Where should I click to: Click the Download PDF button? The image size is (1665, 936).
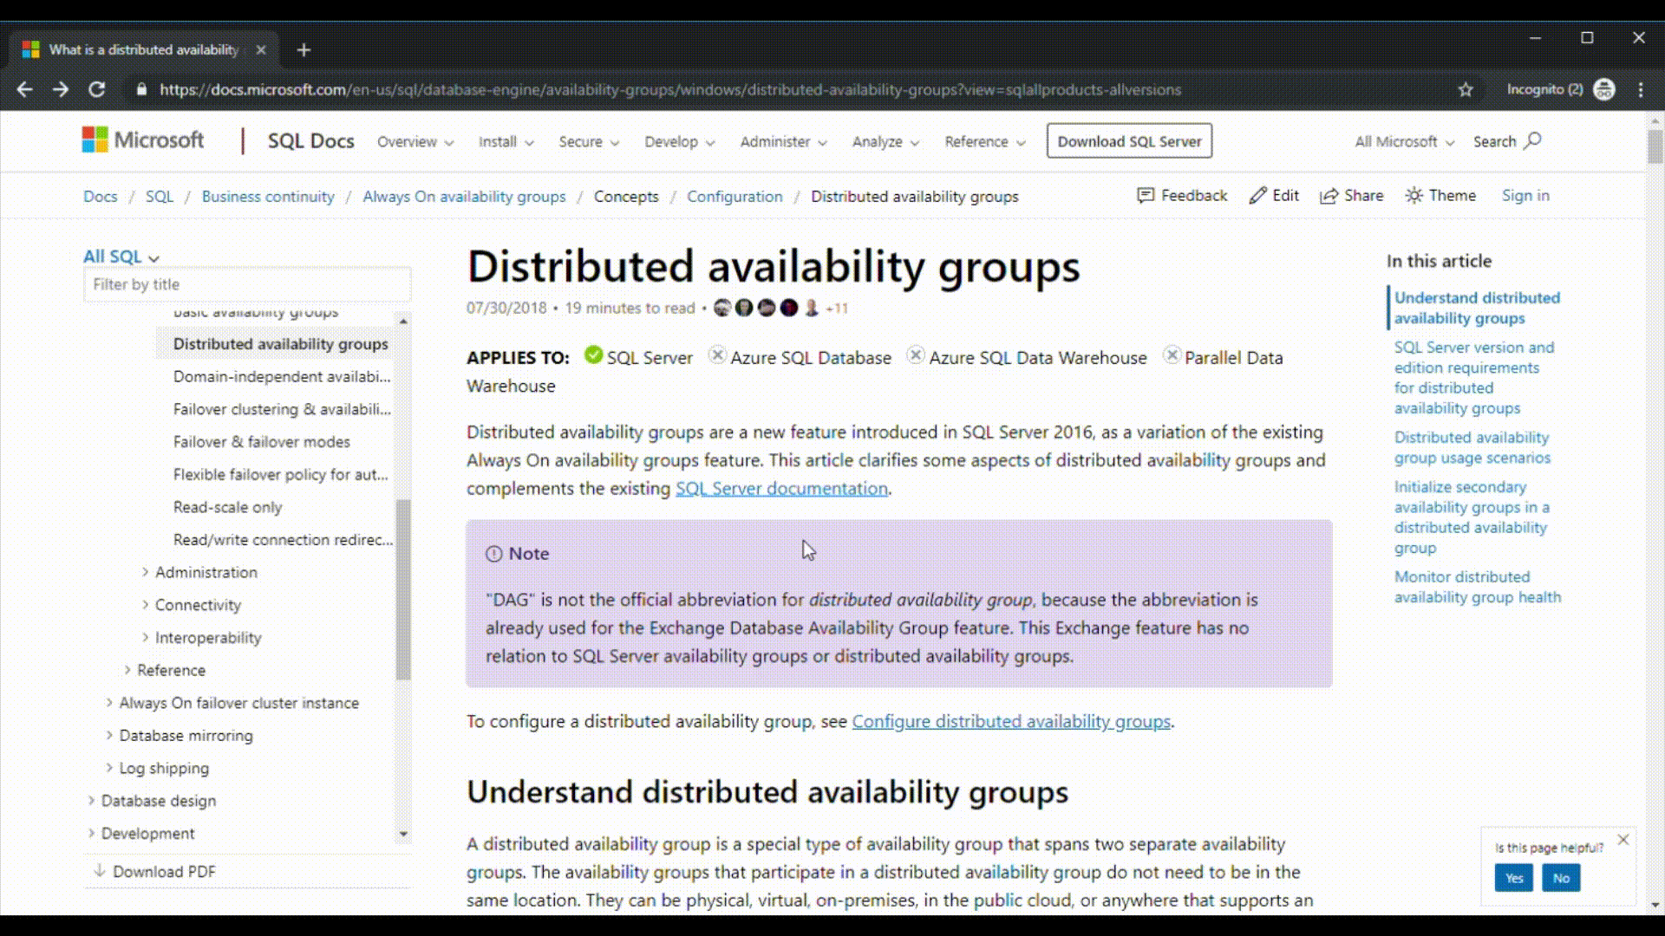(x=164, y=871)
